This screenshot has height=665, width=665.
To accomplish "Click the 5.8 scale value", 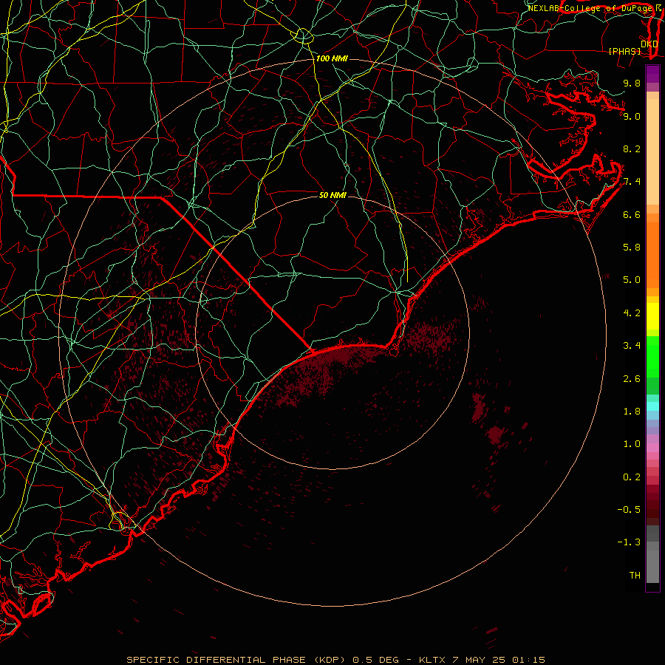I will click(x=632, y=248).
